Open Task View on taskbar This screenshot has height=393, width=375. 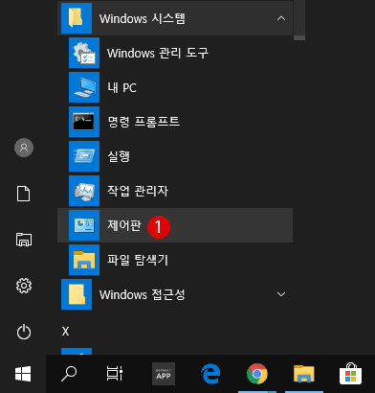click(115, 374)
